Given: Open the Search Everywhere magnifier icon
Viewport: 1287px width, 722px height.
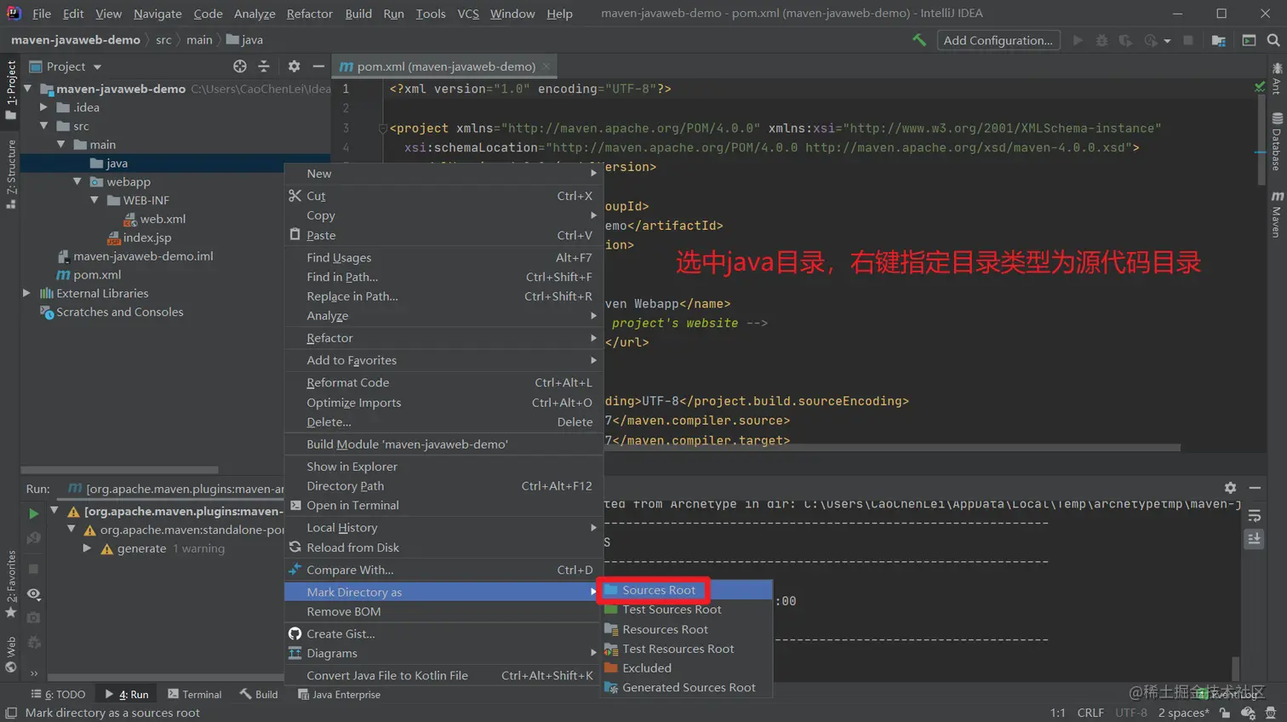Looking at the screenshot, I should click(x=1273, y=40).
